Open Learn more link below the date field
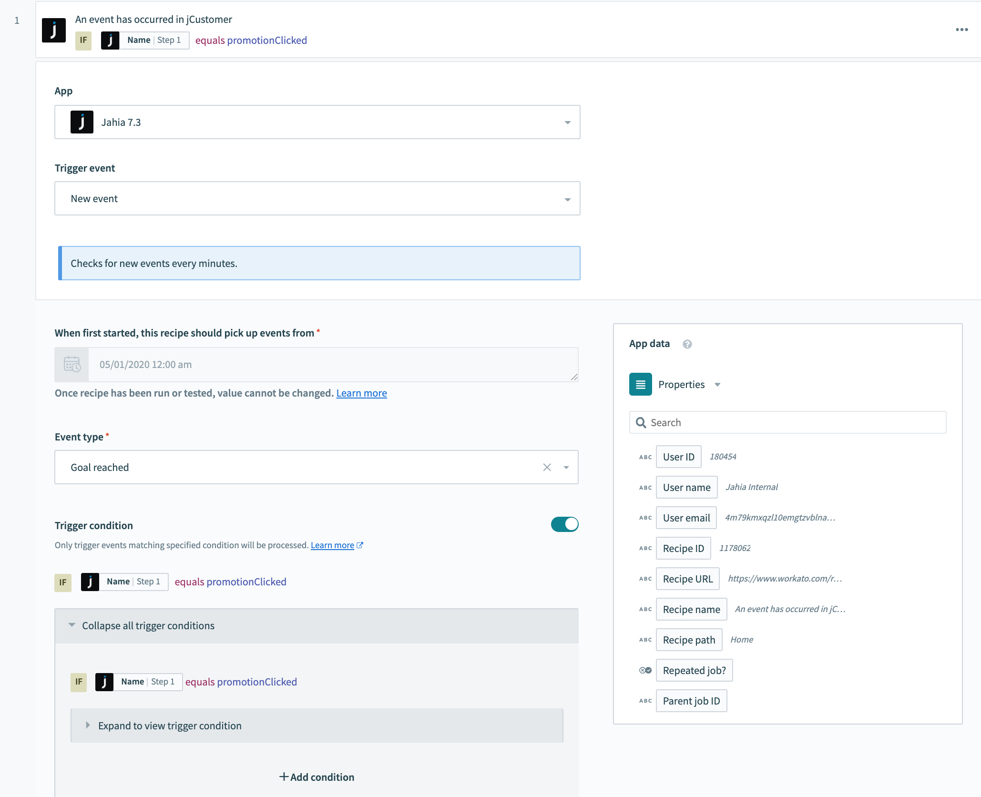Viewport: 981px width, 797px height. click(x=361, y=393)
